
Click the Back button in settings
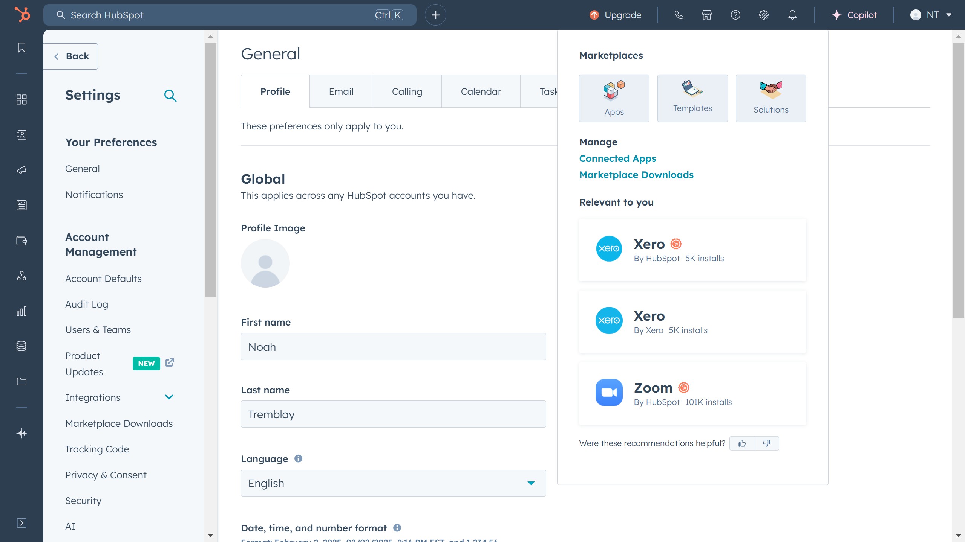click(x=71, y=56)
